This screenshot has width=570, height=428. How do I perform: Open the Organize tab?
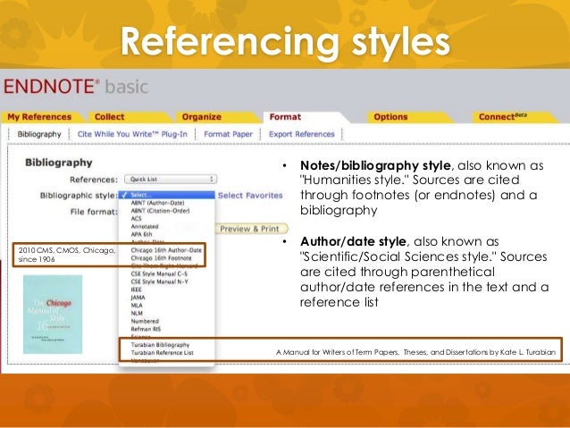(201, 117)
